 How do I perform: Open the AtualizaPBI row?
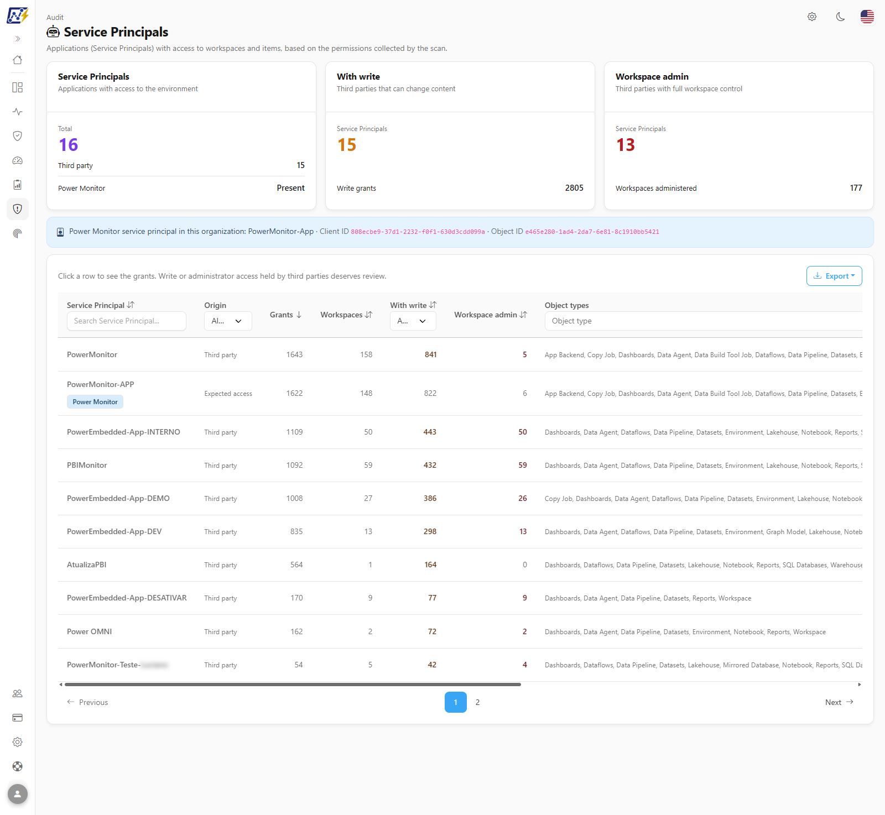click(460, 565)
